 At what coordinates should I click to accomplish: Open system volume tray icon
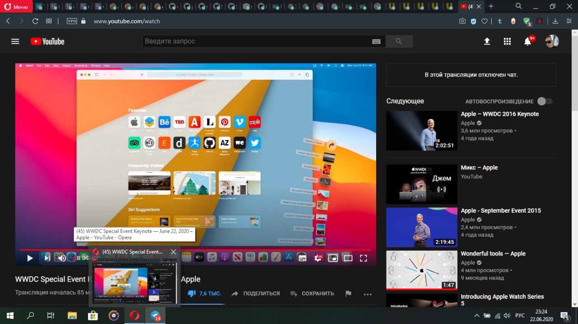507,315
